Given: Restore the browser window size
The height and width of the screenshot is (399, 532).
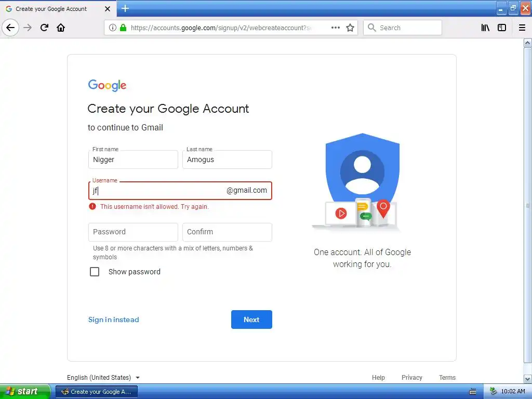Looking at the screenshot, I should (x=513, y=8).
